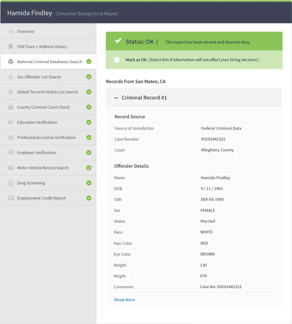
Task: Click the briefcase icon for Employer Verification
Action: (x=11, y=153)
